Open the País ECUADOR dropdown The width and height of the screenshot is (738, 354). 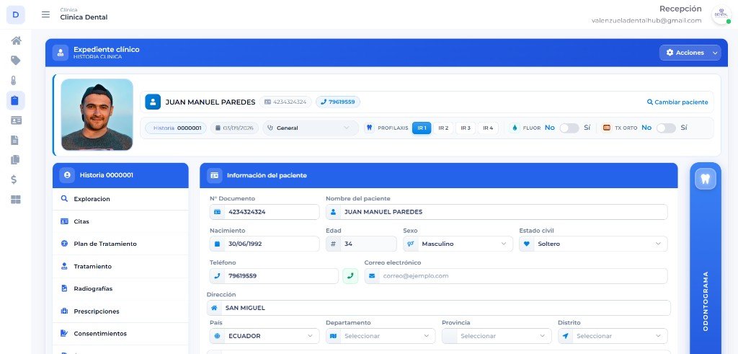click(x=263, y=336)
